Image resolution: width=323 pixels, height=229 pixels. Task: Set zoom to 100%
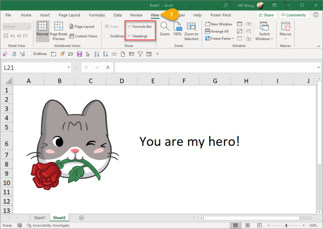[x=177, y=29]
